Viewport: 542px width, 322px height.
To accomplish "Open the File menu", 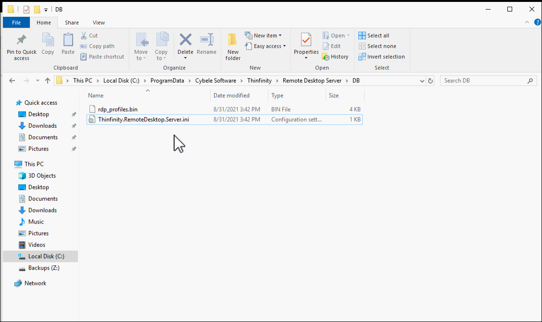I will (x=16, y=22).
